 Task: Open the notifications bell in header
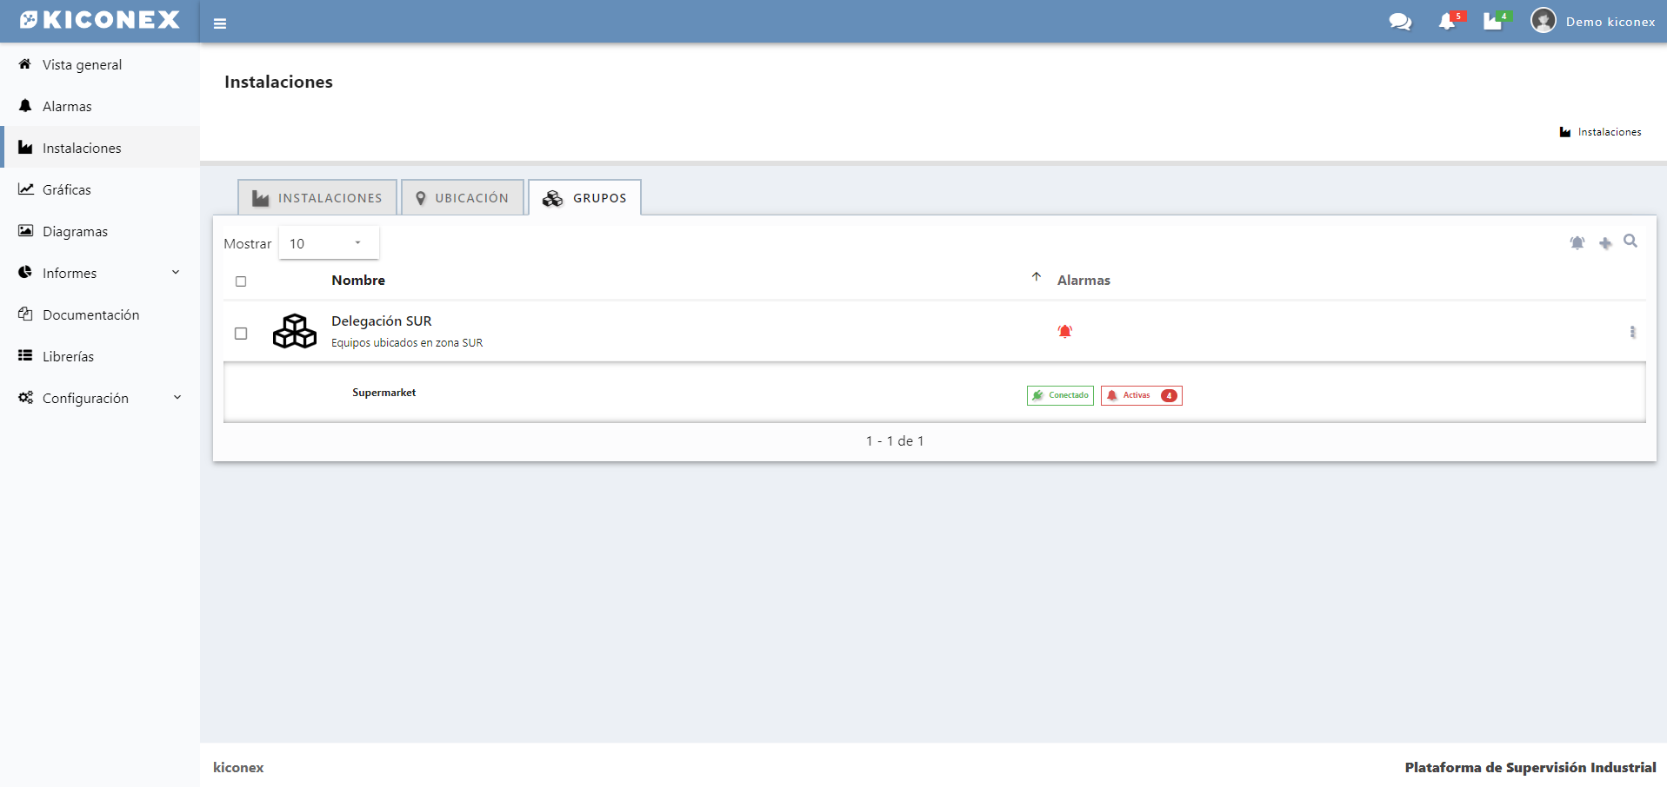coord(1447,22)
